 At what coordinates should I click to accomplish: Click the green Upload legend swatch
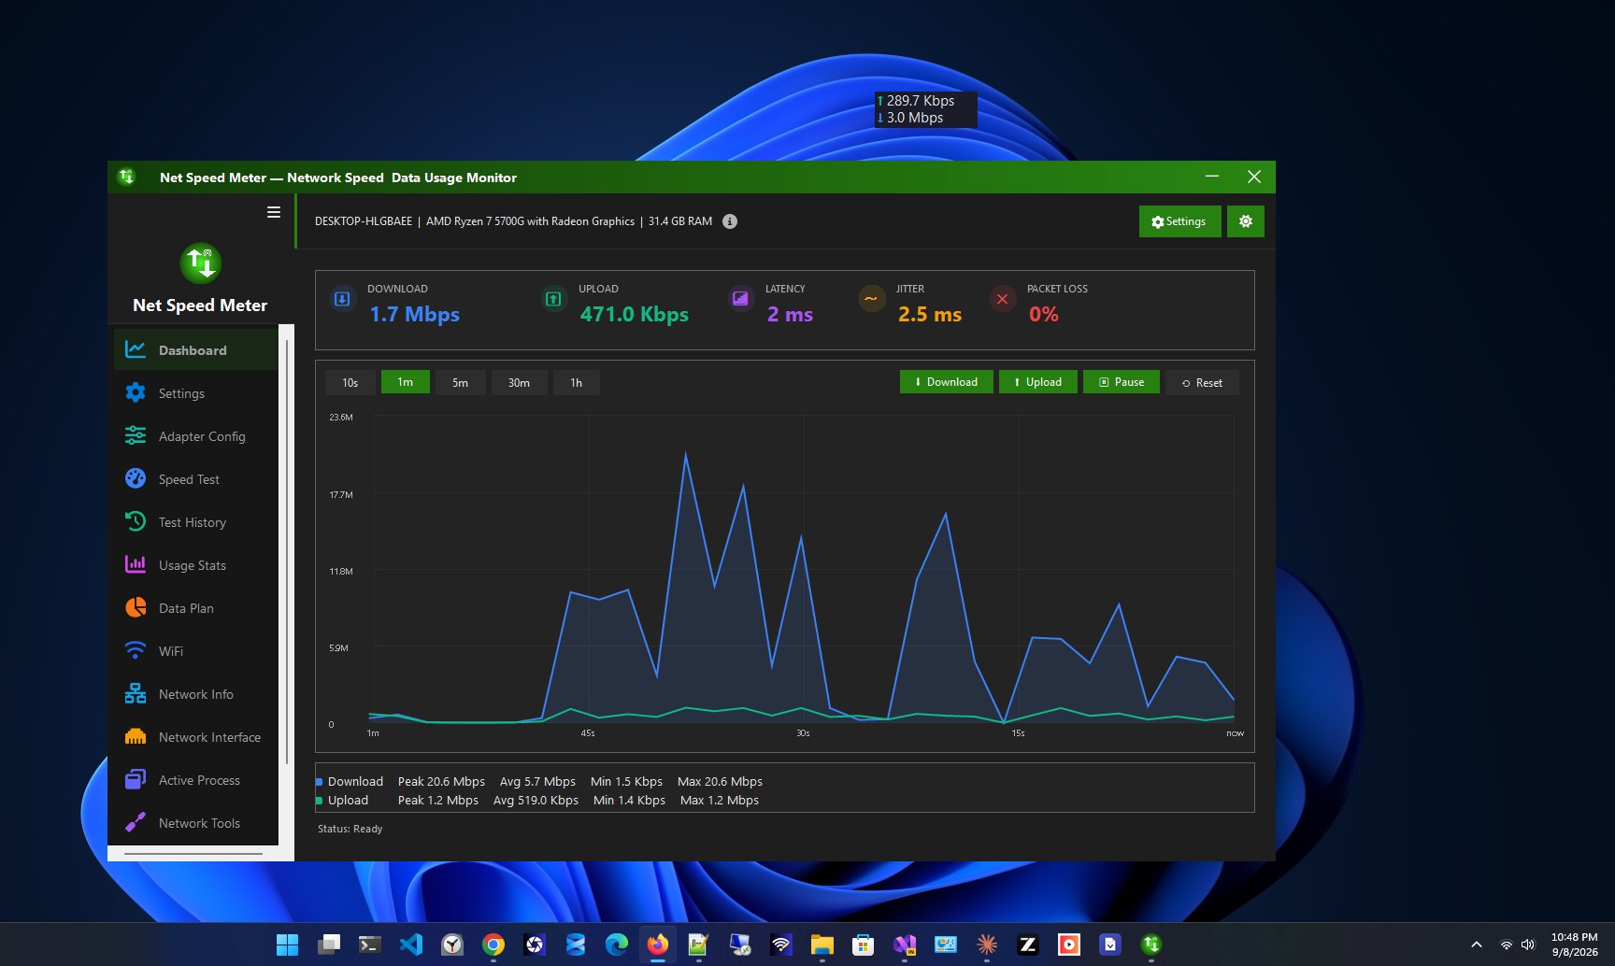(320, 801)
